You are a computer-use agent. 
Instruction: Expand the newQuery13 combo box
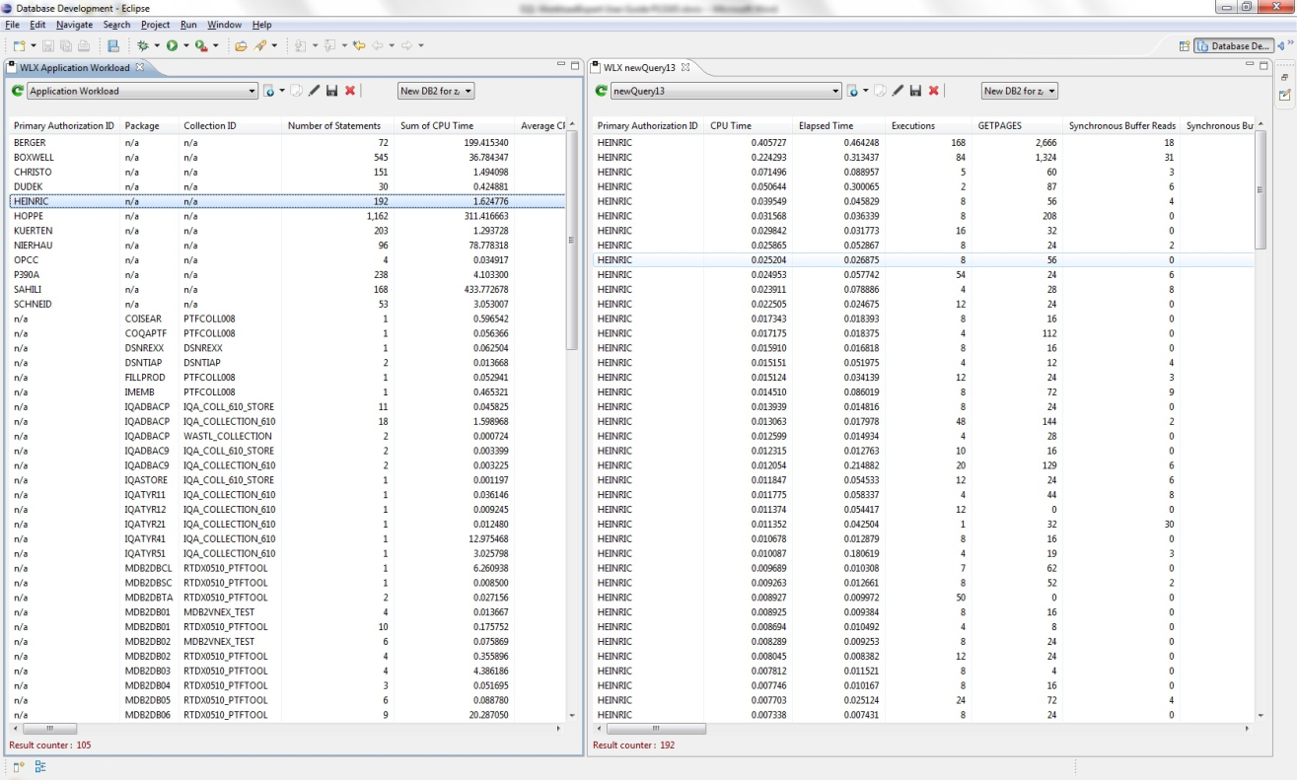coord(833,91)
